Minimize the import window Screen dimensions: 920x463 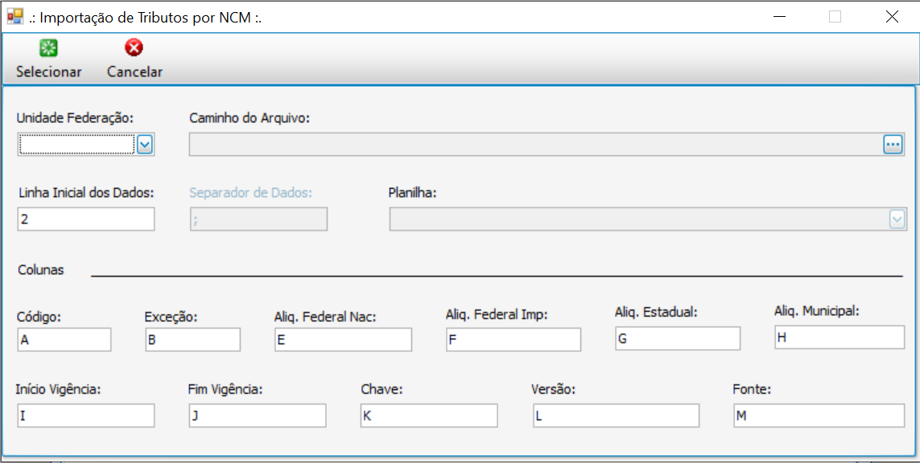(779, 17)
